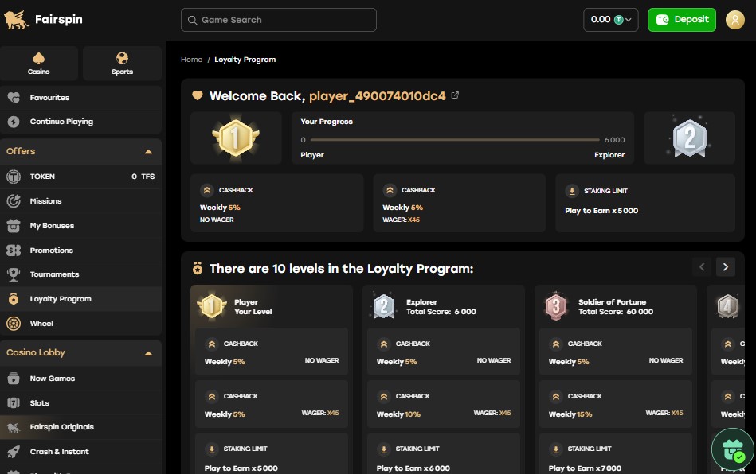
Task: Select Missions menu item
Action: click(80, 201)
